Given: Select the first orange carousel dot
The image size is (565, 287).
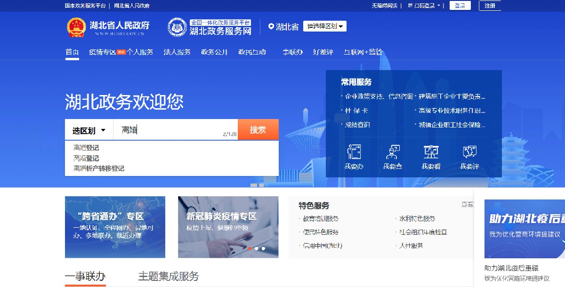Looking at the screenshot, I should pyautogui.click(x=250, y=248).
